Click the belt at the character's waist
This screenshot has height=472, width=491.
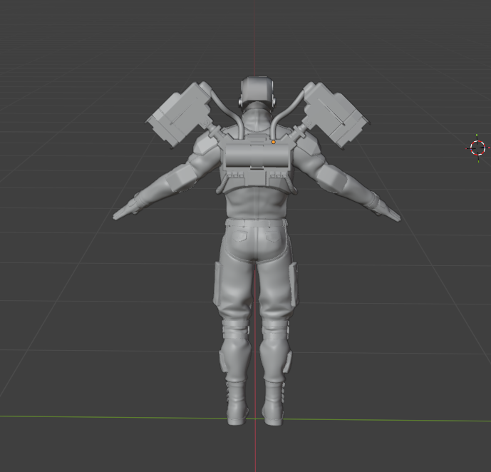[x=256, y=223]
